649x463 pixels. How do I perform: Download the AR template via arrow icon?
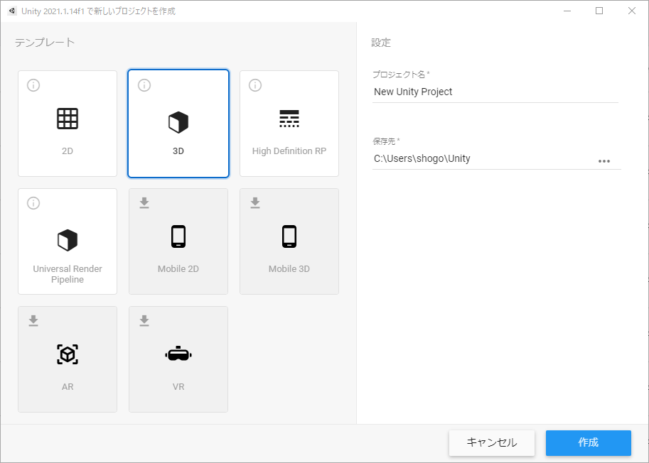pos(33,321)
